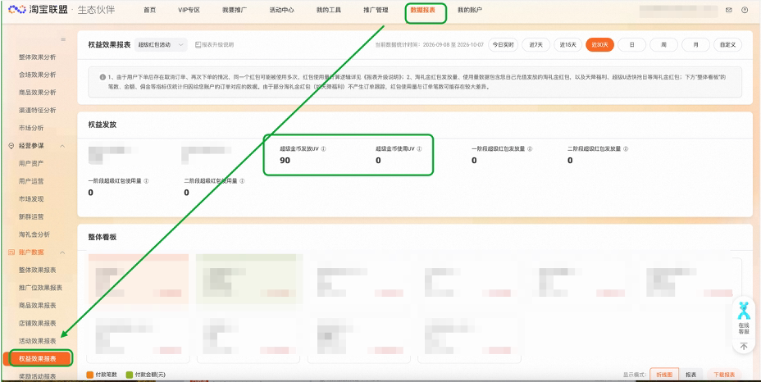This screenshot has height=382, width=761.
Task: Open 用户运营 in the sidebar
Action: pos(31,181)
